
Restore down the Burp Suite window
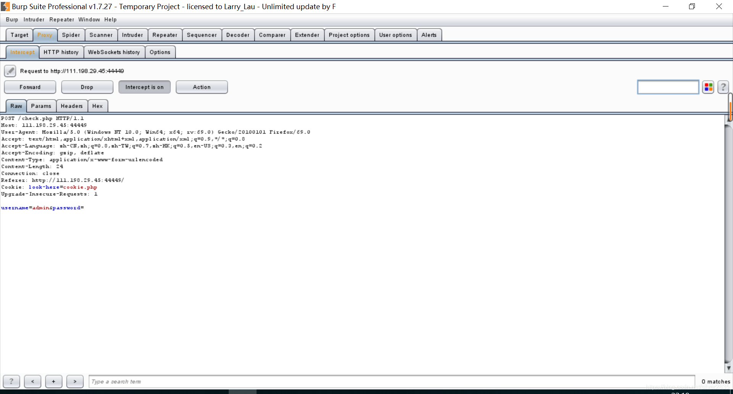[692, 6]
